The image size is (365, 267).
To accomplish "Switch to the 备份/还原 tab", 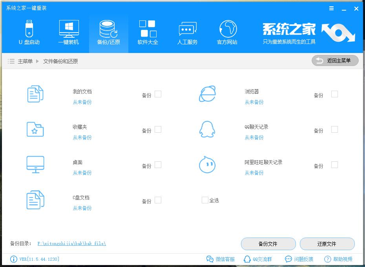I will coord(108,33).
